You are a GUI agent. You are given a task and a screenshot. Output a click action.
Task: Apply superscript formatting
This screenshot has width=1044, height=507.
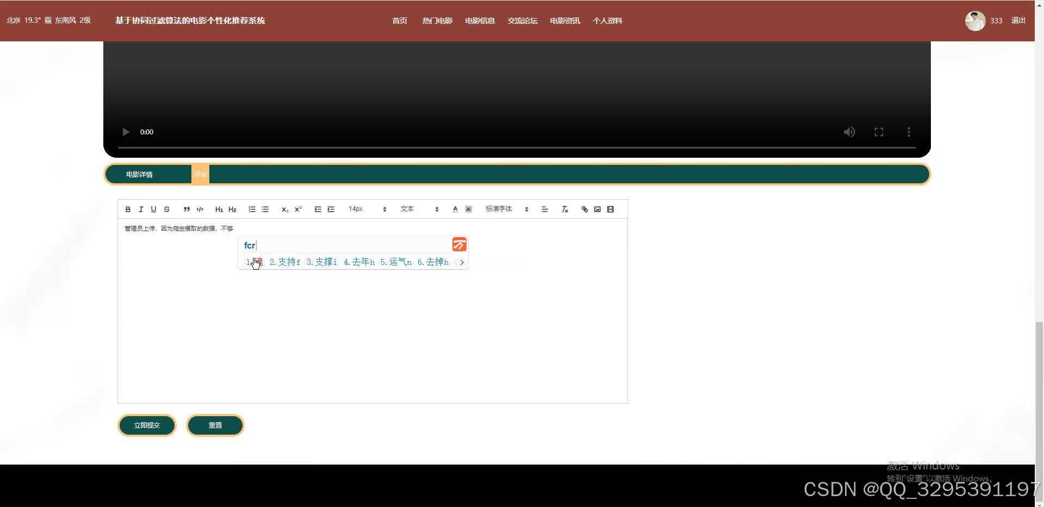click(x=298, y=209)
